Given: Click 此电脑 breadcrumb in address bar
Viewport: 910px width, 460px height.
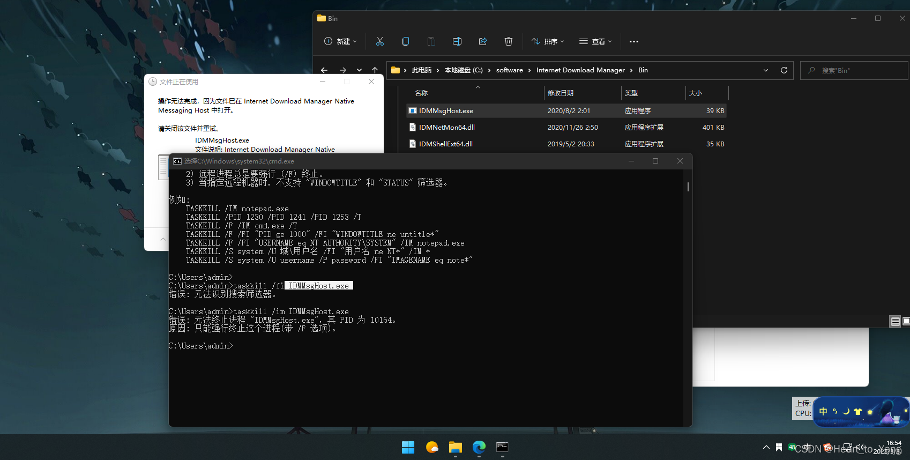Looking at the screenshot, I should (x=422, y=70).
